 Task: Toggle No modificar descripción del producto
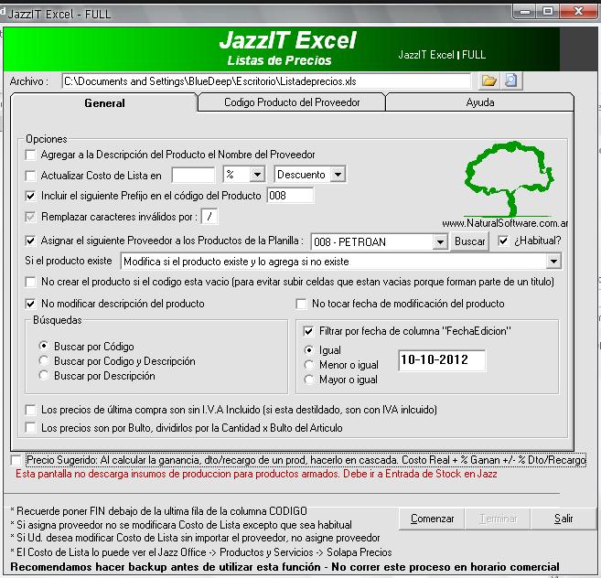coord(30,304)
